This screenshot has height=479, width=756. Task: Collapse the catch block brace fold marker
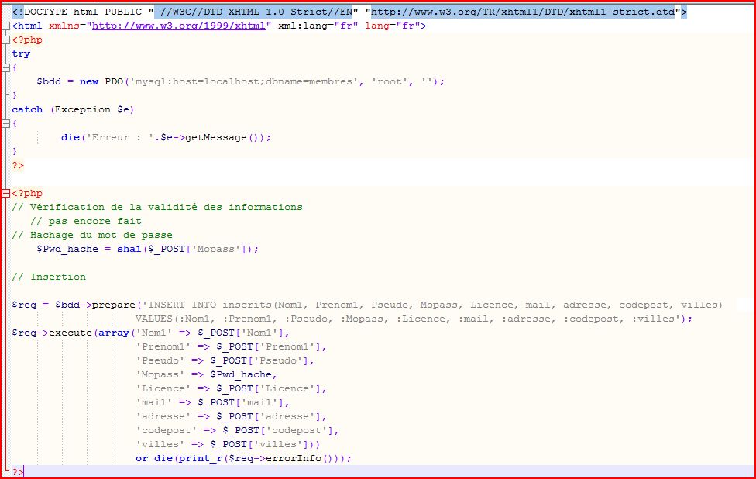[5, 123]
